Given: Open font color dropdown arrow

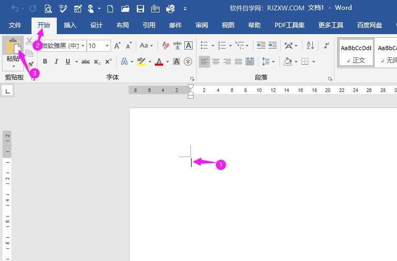Looking at the screenshot, I should point(167,62).
